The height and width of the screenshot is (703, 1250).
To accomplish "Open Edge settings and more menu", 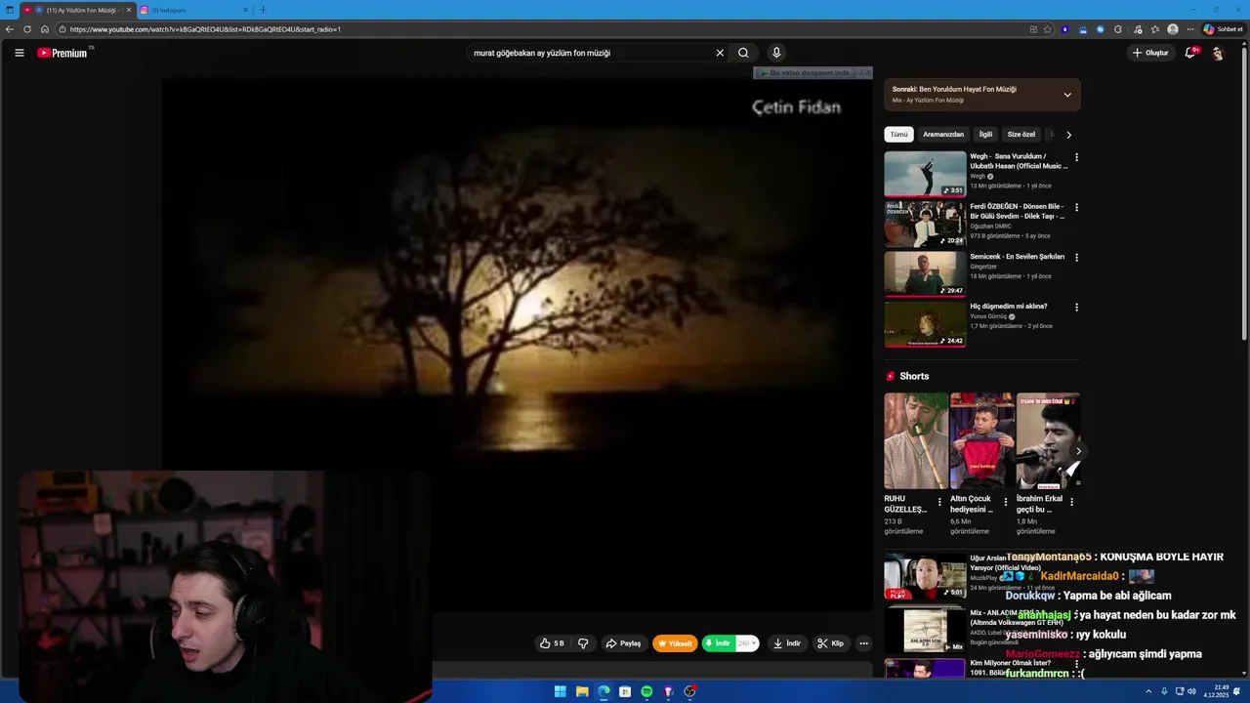I will (x=1190, y=29).
